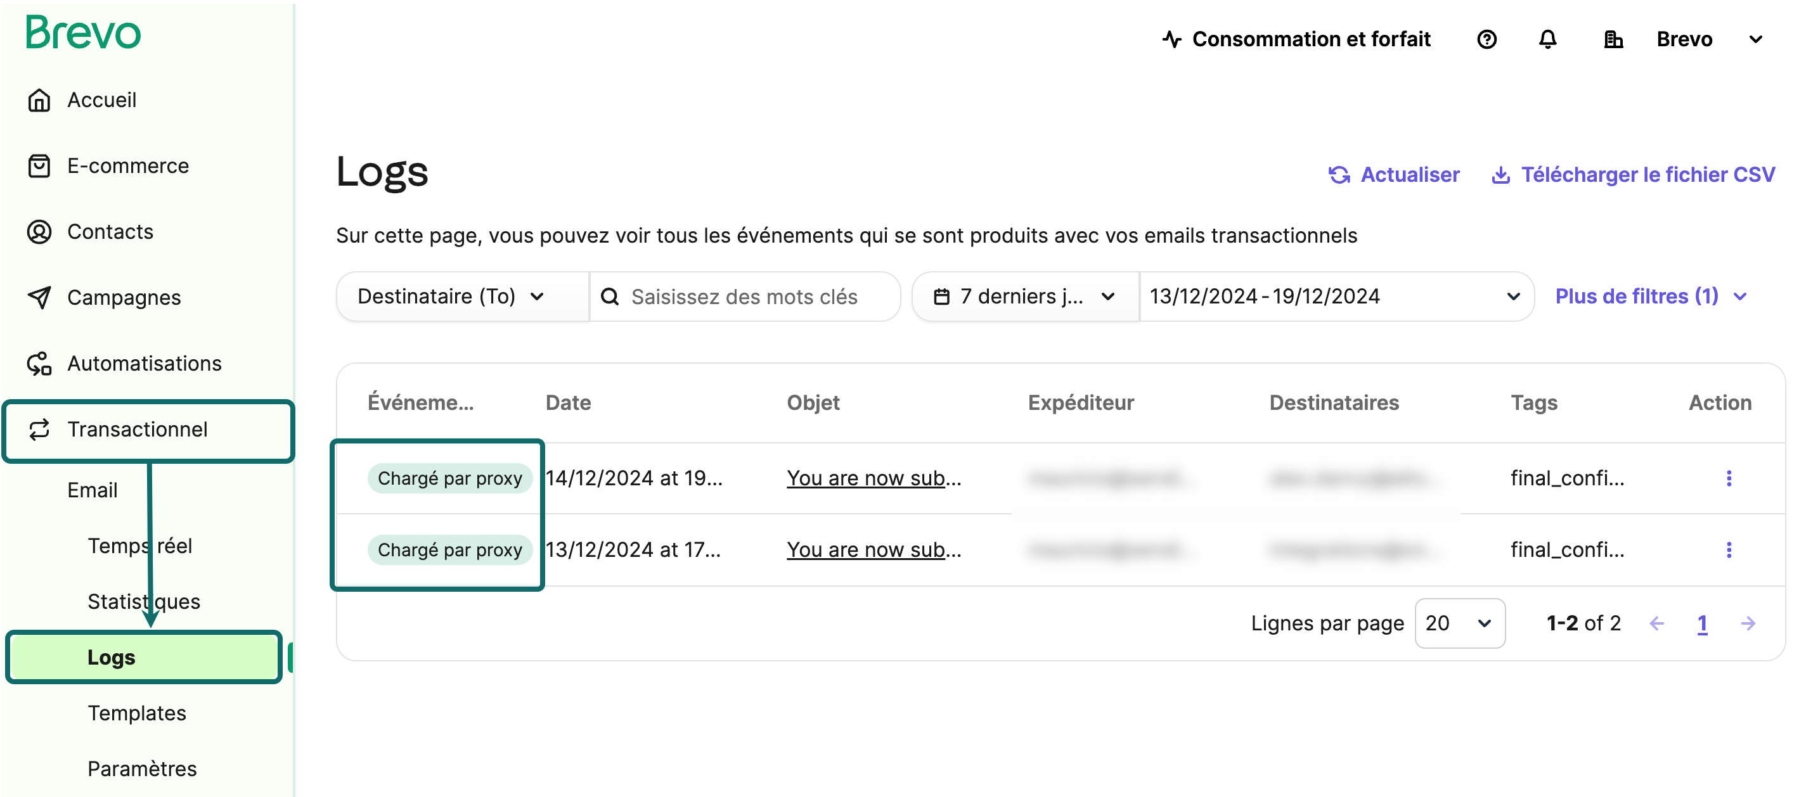The height and width of the screenshot is (797, 1799).
Task: Click the Actualiser refresh icon
Action: 1339,174
